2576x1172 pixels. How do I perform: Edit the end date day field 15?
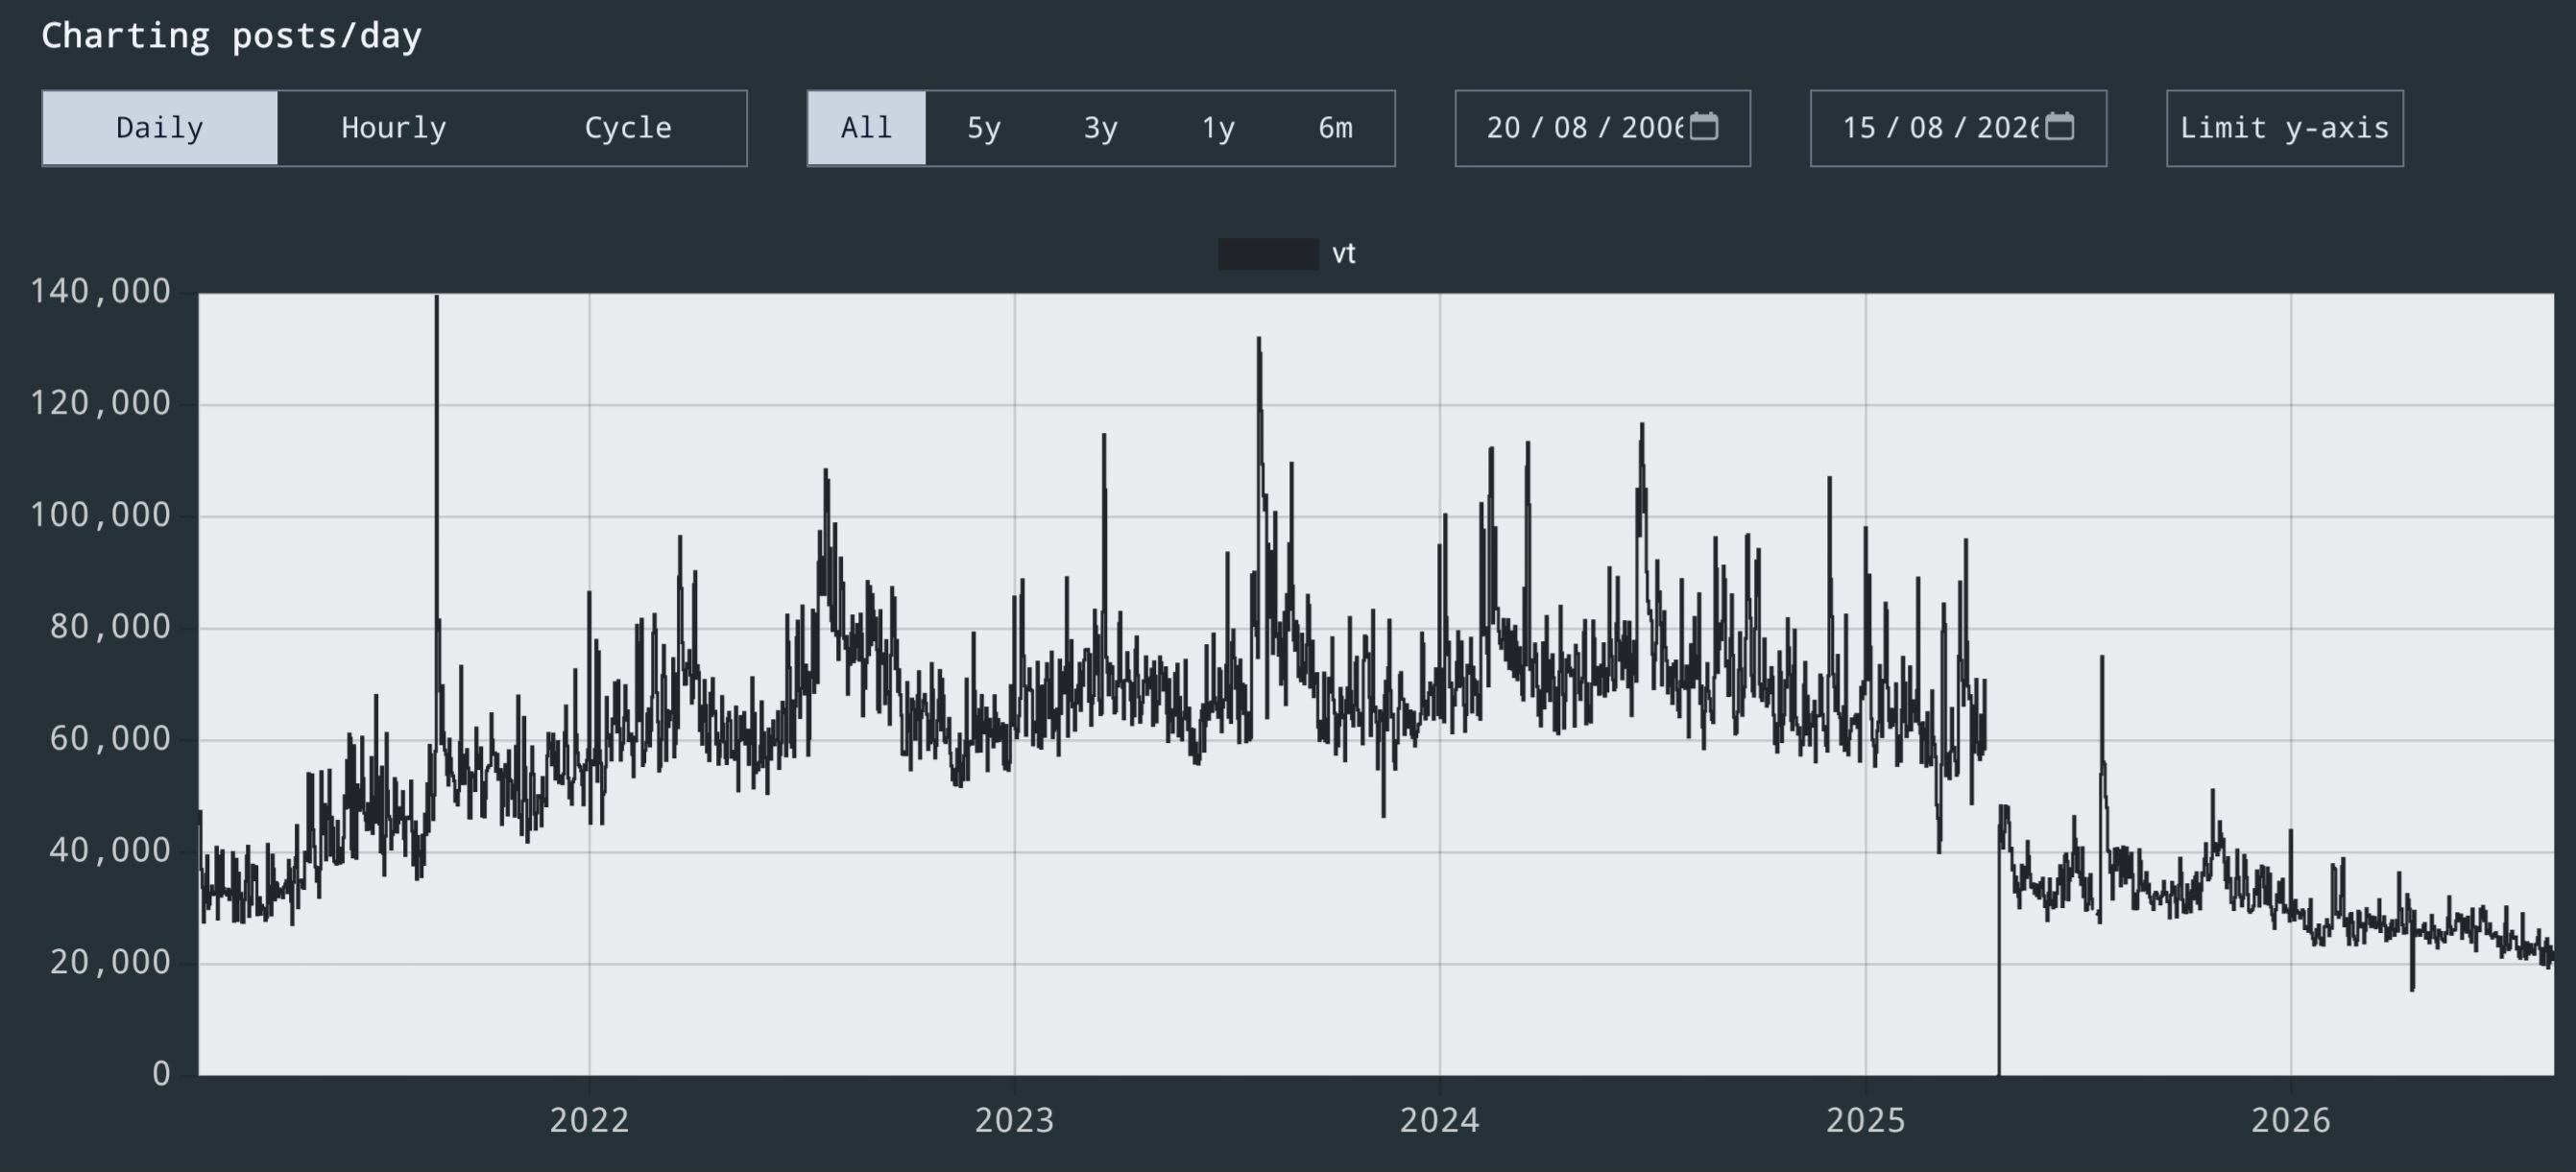[x=1859, y=128]
